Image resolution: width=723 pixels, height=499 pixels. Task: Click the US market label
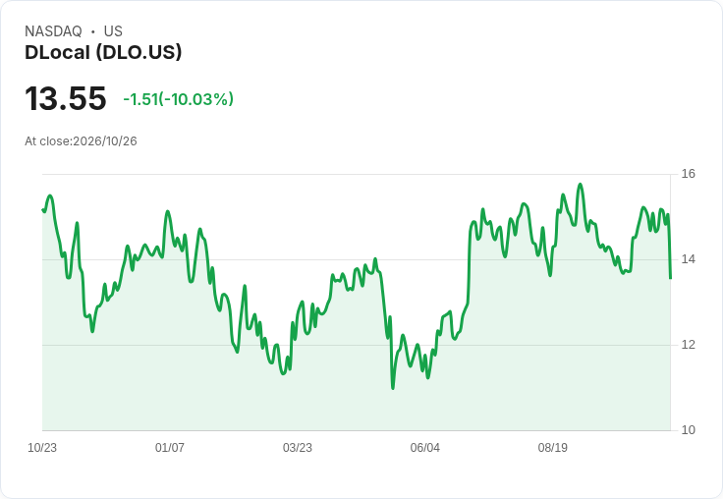pos(113,31)
